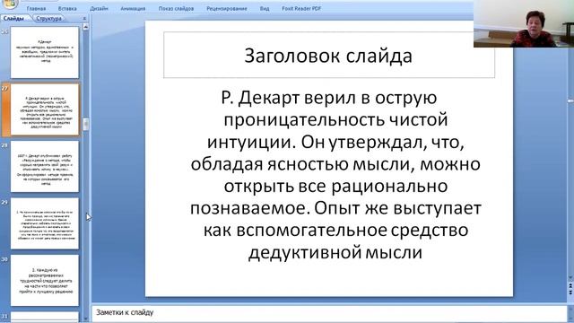
Task: Click the body text about Р. Декарт
Action: pyautogui.click(x=335, y=175)
